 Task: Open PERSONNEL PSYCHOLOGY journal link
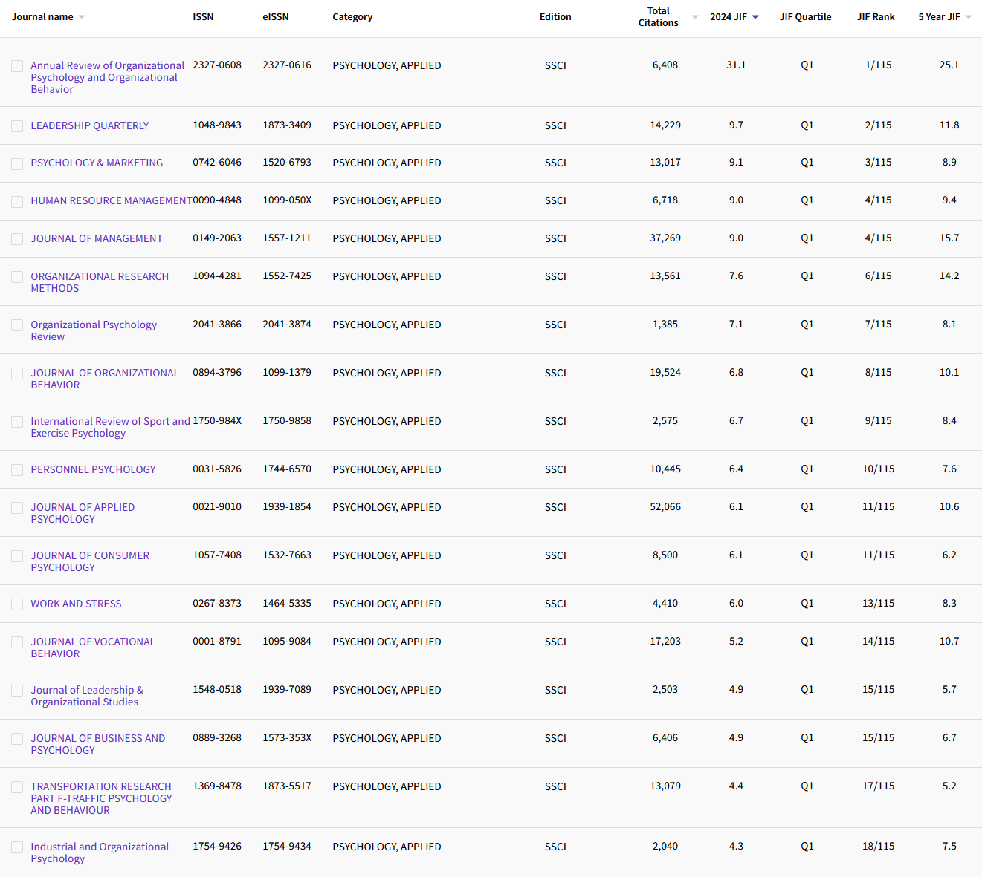[x=93, y=469]
